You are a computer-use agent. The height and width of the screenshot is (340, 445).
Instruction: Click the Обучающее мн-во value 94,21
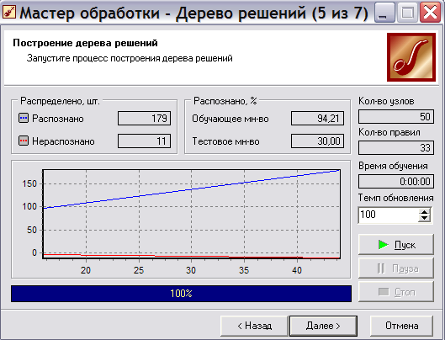point(318,118)
